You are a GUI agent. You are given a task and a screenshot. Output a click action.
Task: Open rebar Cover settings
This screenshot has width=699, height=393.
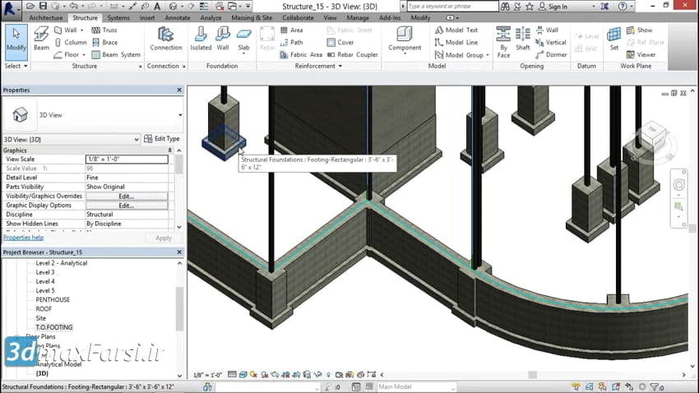click(x=340, y=42)
